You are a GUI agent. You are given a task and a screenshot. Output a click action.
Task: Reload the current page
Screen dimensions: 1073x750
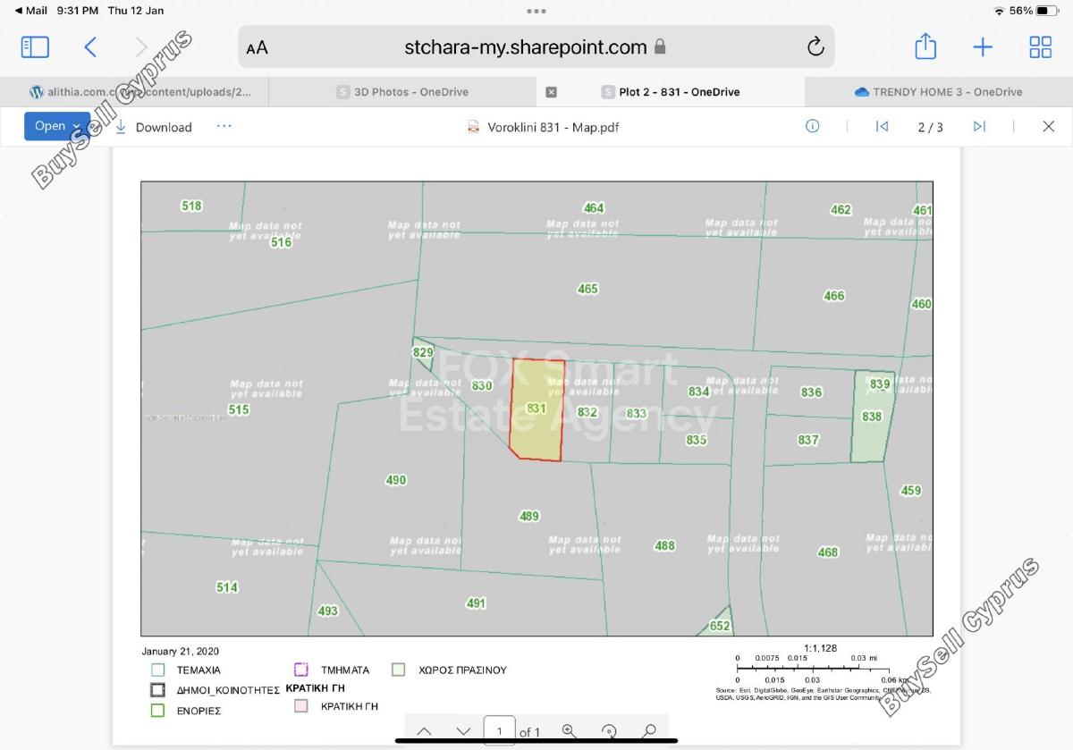(x=815, y=47)
